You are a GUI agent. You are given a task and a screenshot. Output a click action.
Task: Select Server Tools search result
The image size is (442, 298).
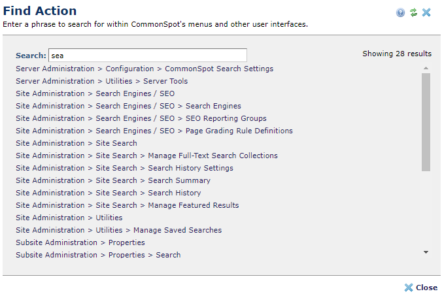click(x=165, y=81)
